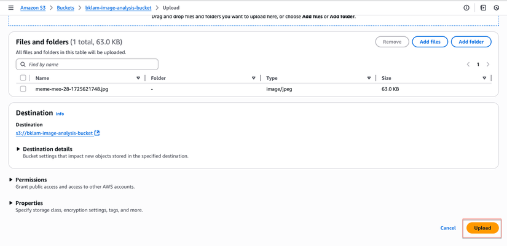Viewport: 507px width, 246px height.
Task: Click the info circle icon in header
Action: [466, 8]
